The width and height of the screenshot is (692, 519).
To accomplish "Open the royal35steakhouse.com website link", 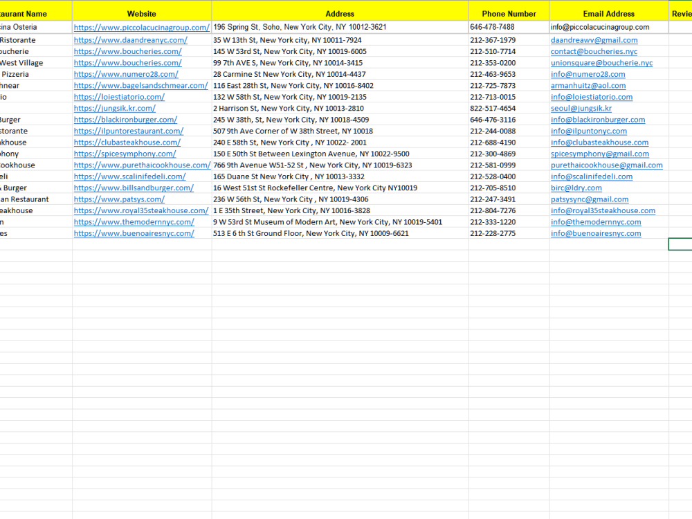I will 140,211.
